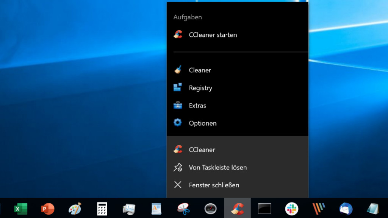
Task: Choose the Cleaner task entry
Action: (200, 70)
